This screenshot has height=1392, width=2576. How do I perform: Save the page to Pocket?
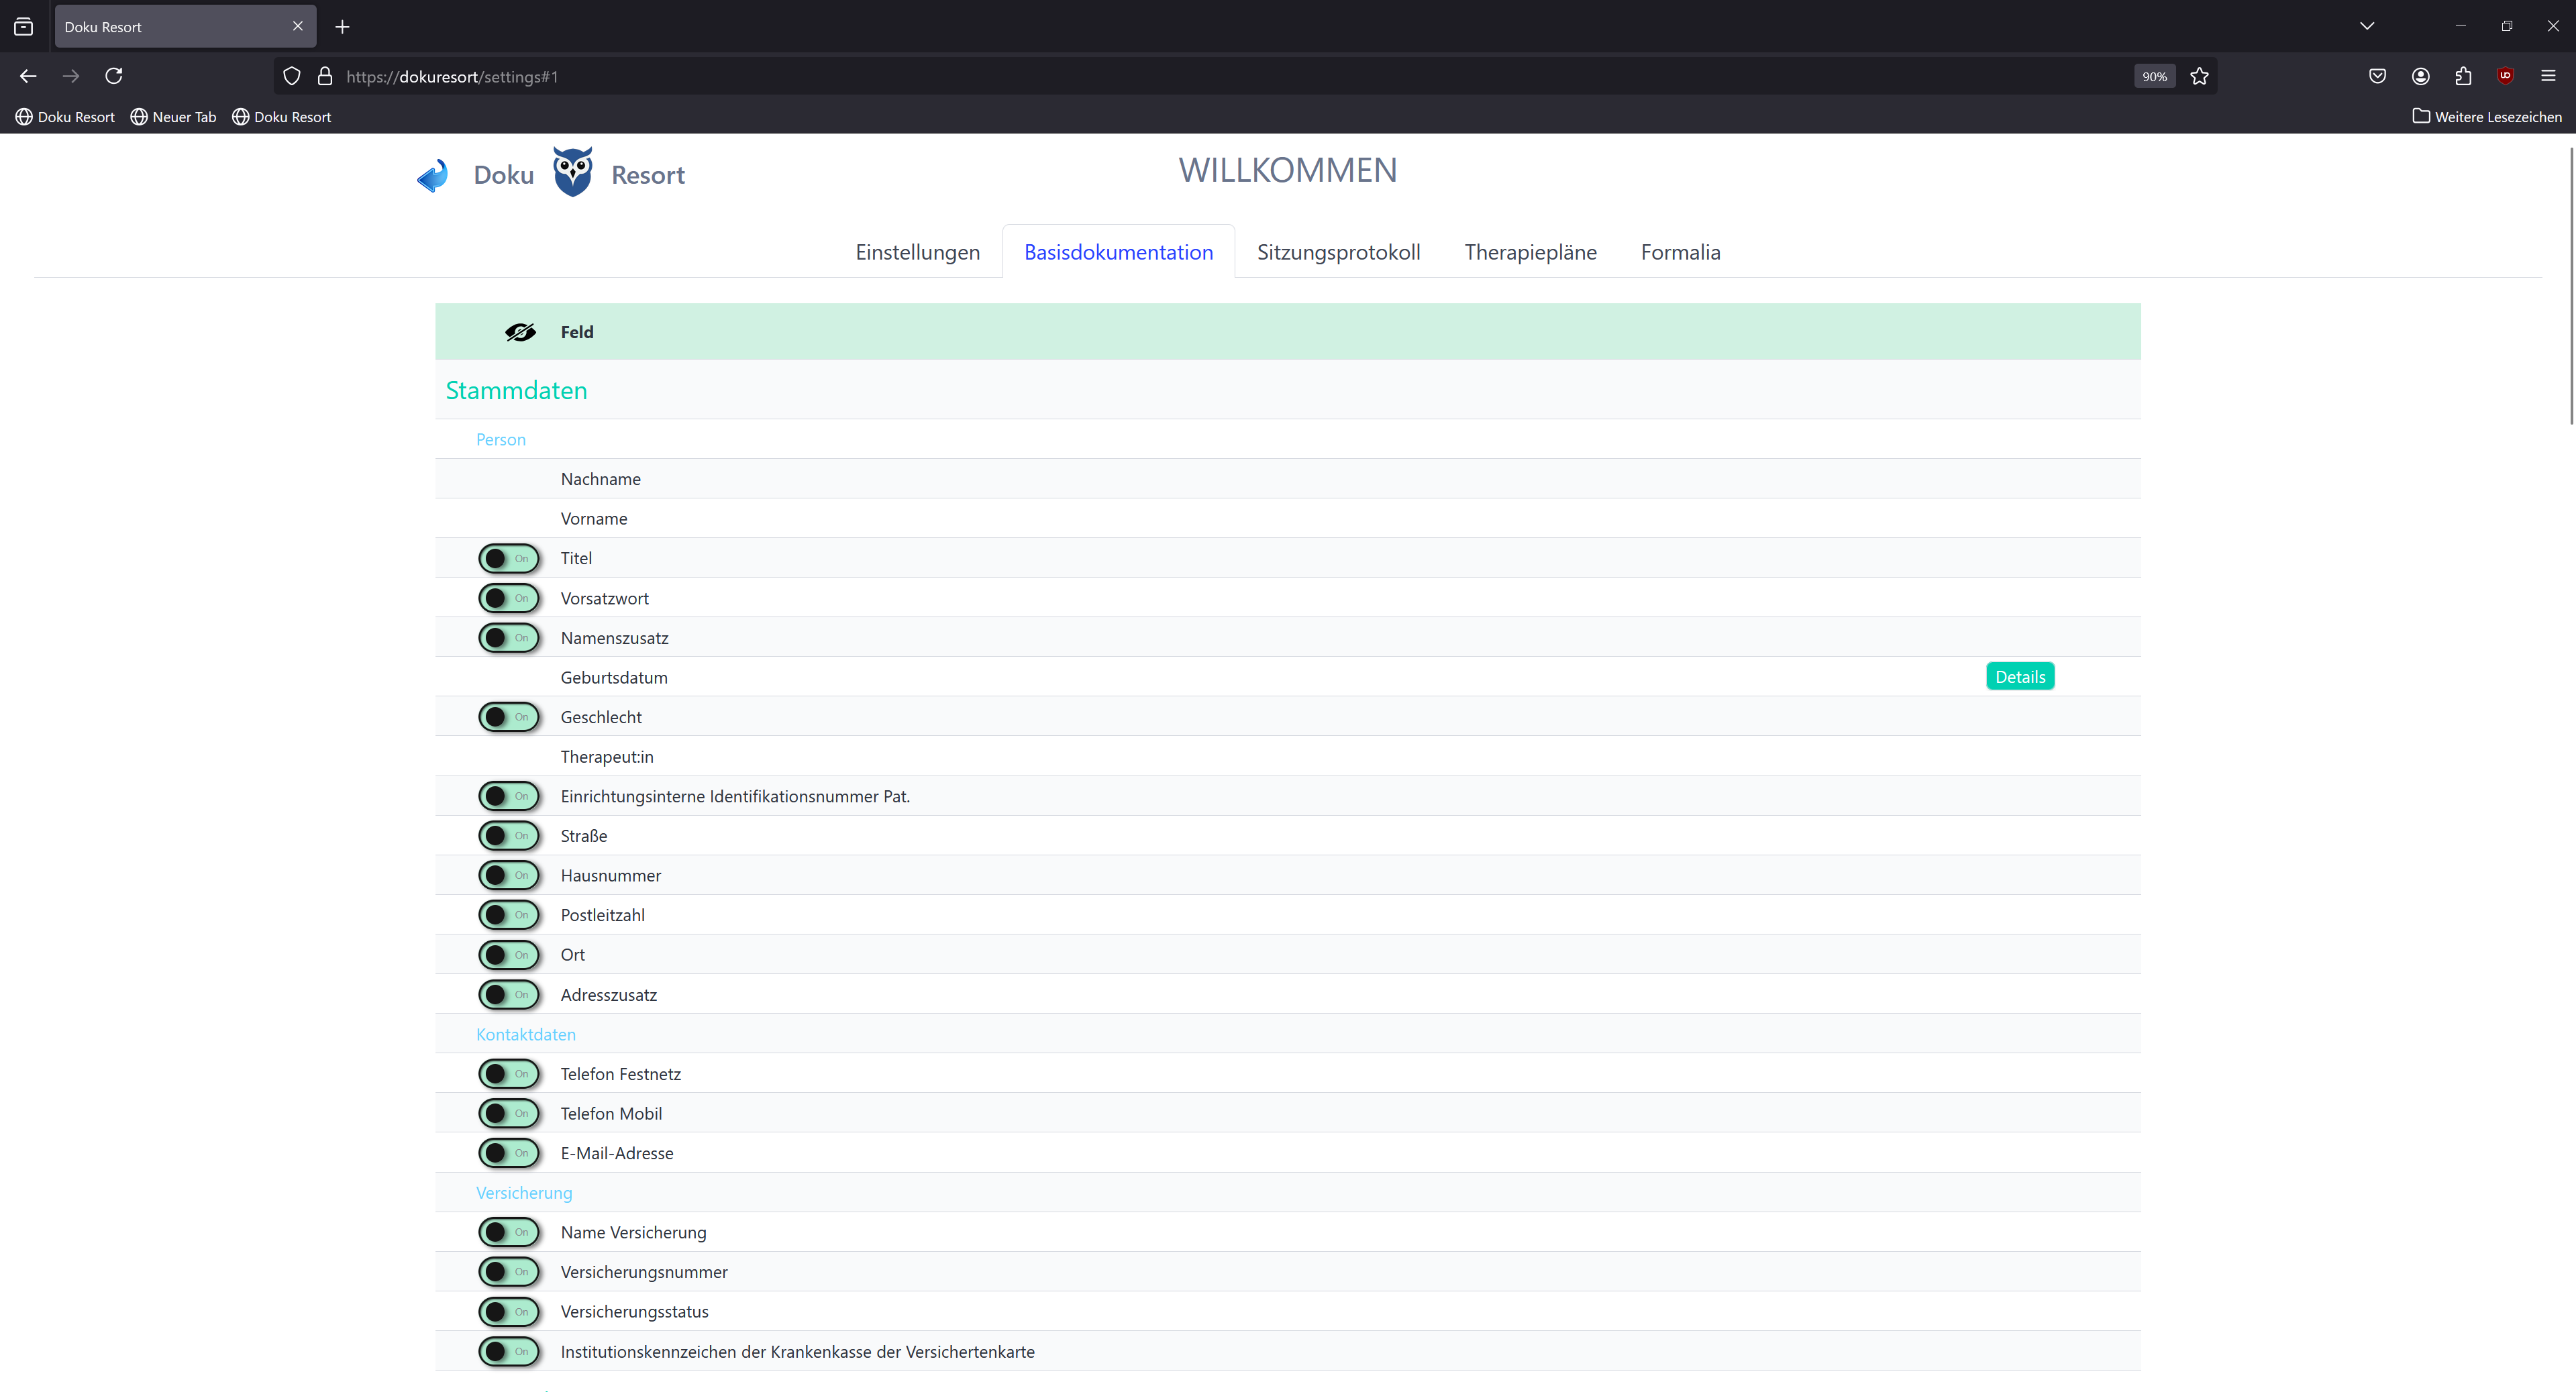coord(2377,76)
